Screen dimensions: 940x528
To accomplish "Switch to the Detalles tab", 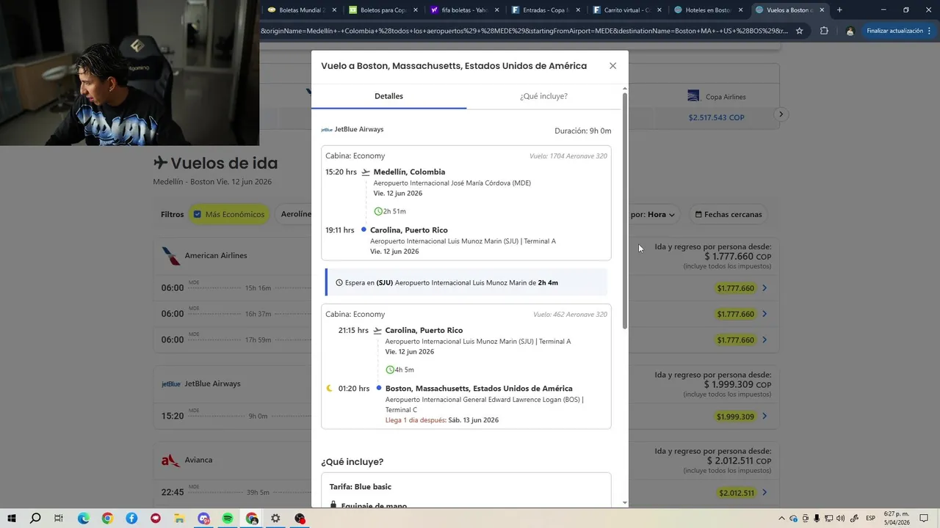I will (x=388, y=96).
